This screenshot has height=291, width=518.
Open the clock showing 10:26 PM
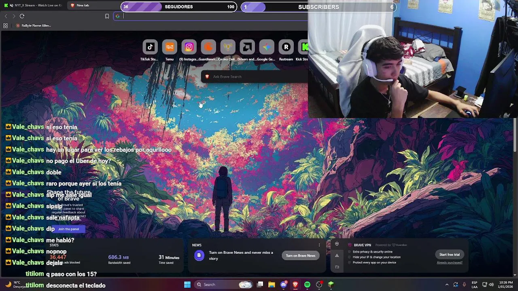506,285
